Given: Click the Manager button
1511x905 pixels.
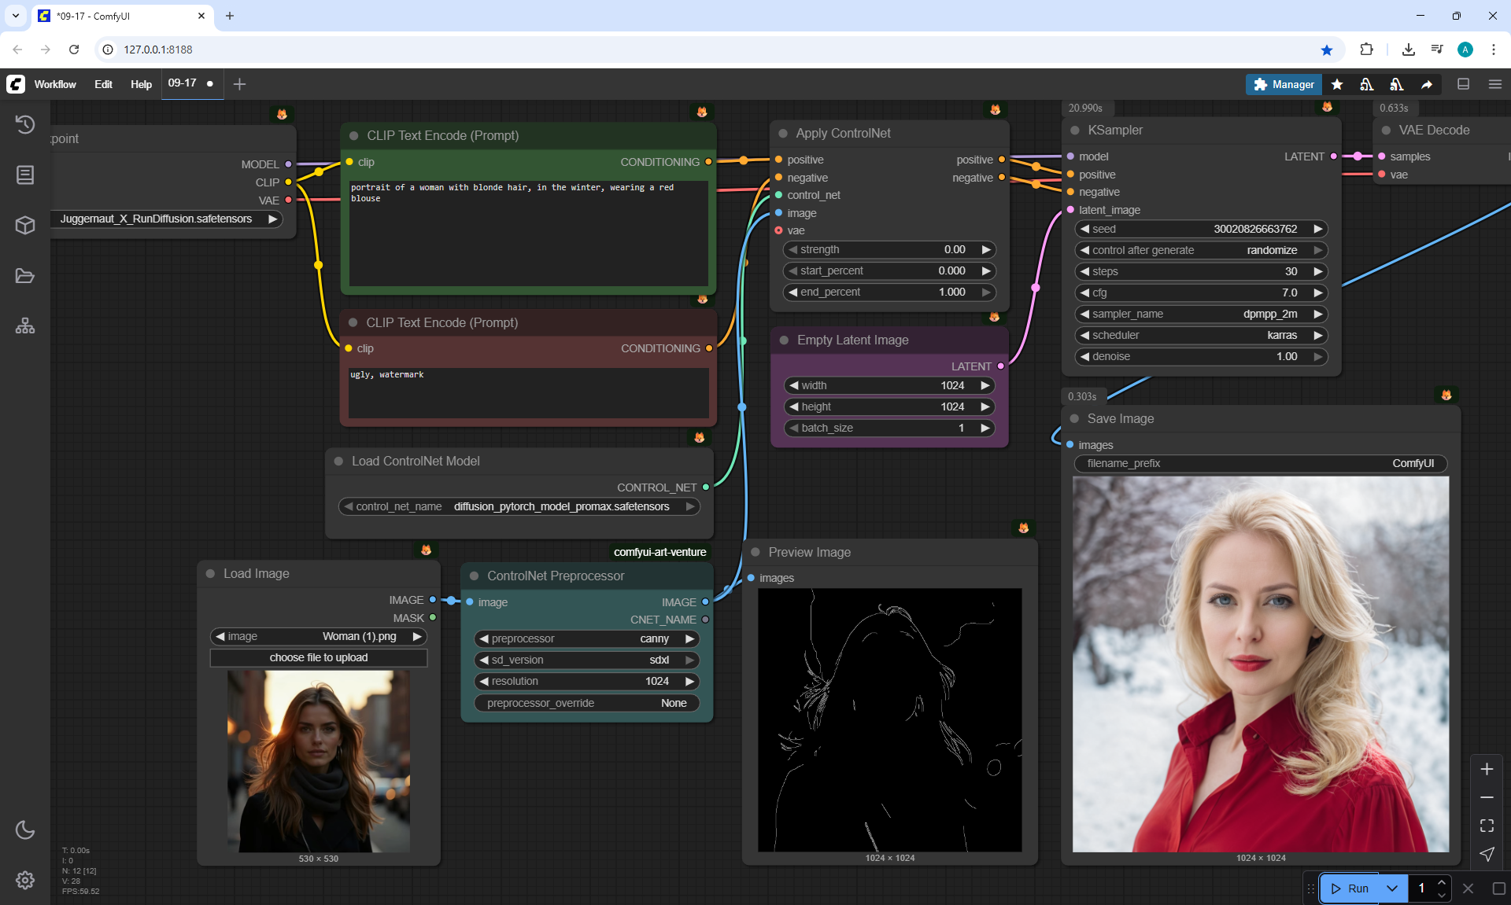Looking at the screenshot, I should click(1284, 84).
